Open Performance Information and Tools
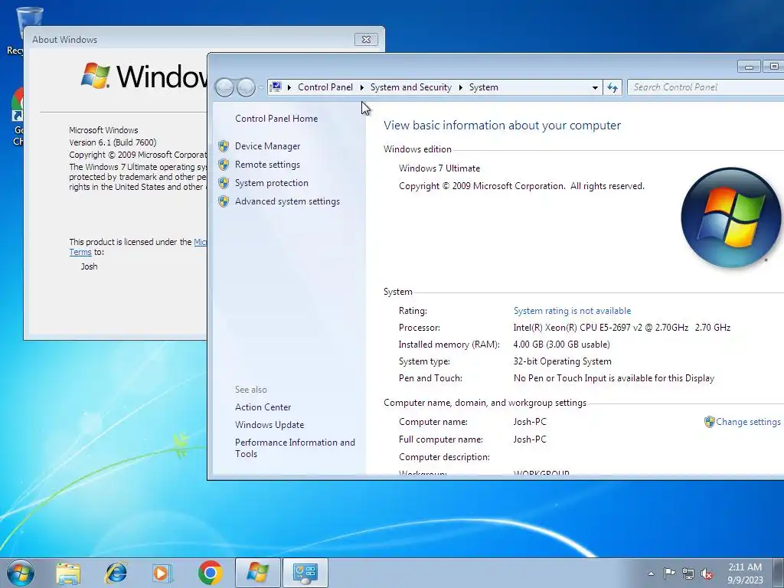The image size is (784, 588). [295, 448]
